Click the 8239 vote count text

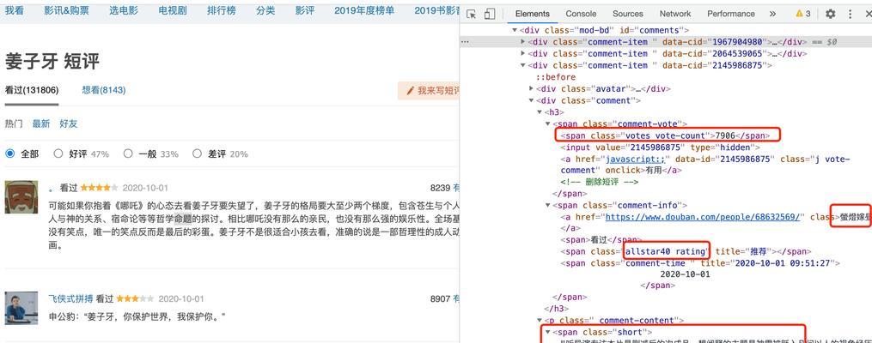pyautogui.click(x=440, y=188)
